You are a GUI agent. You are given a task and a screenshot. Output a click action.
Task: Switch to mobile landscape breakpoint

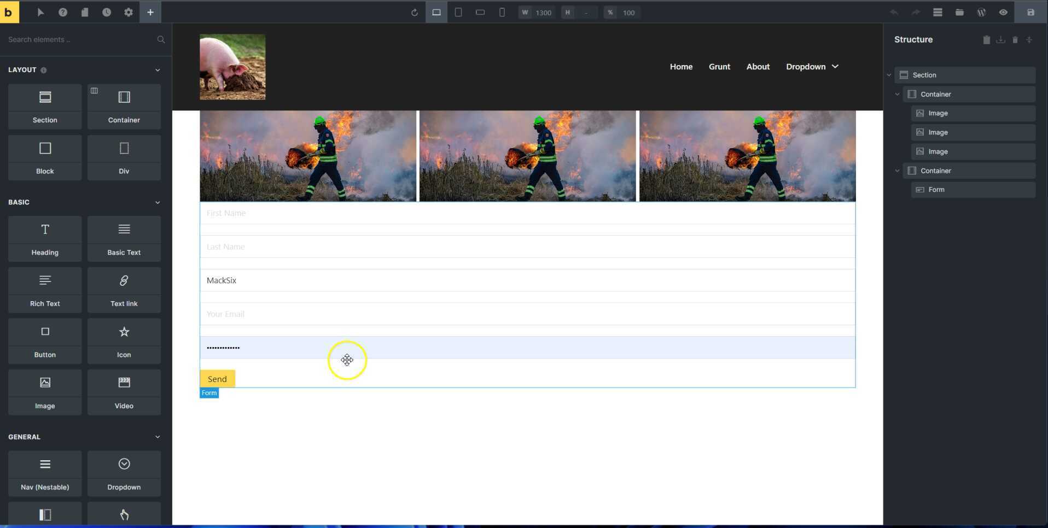(x=480, y=12)
